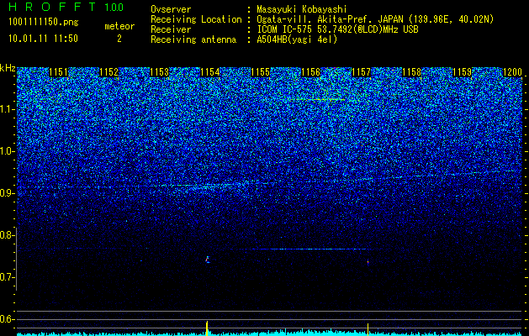Click the yellow intensity spike at 1157
Screen dimensions: 529x336
(368, 329)
